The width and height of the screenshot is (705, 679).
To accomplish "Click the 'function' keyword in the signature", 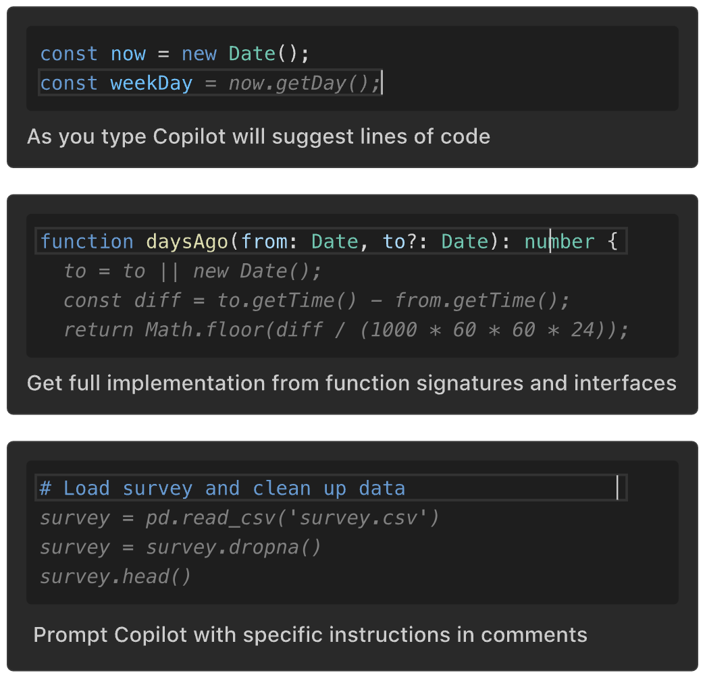I will coord(86,242).
